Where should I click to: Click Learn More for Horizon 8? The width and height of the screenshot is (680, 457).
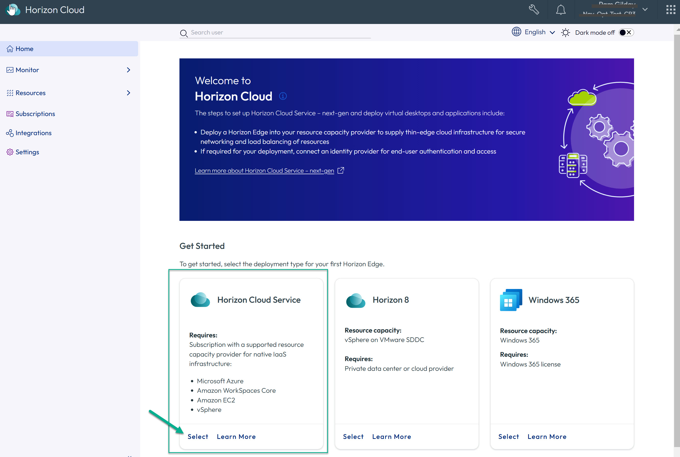click(392, 437)
